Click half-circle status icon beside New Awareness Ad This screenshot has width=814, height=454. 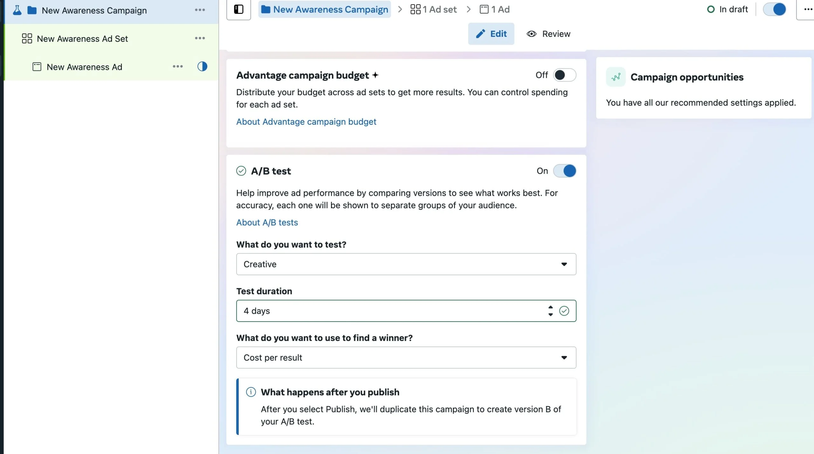tap(202, 67)
